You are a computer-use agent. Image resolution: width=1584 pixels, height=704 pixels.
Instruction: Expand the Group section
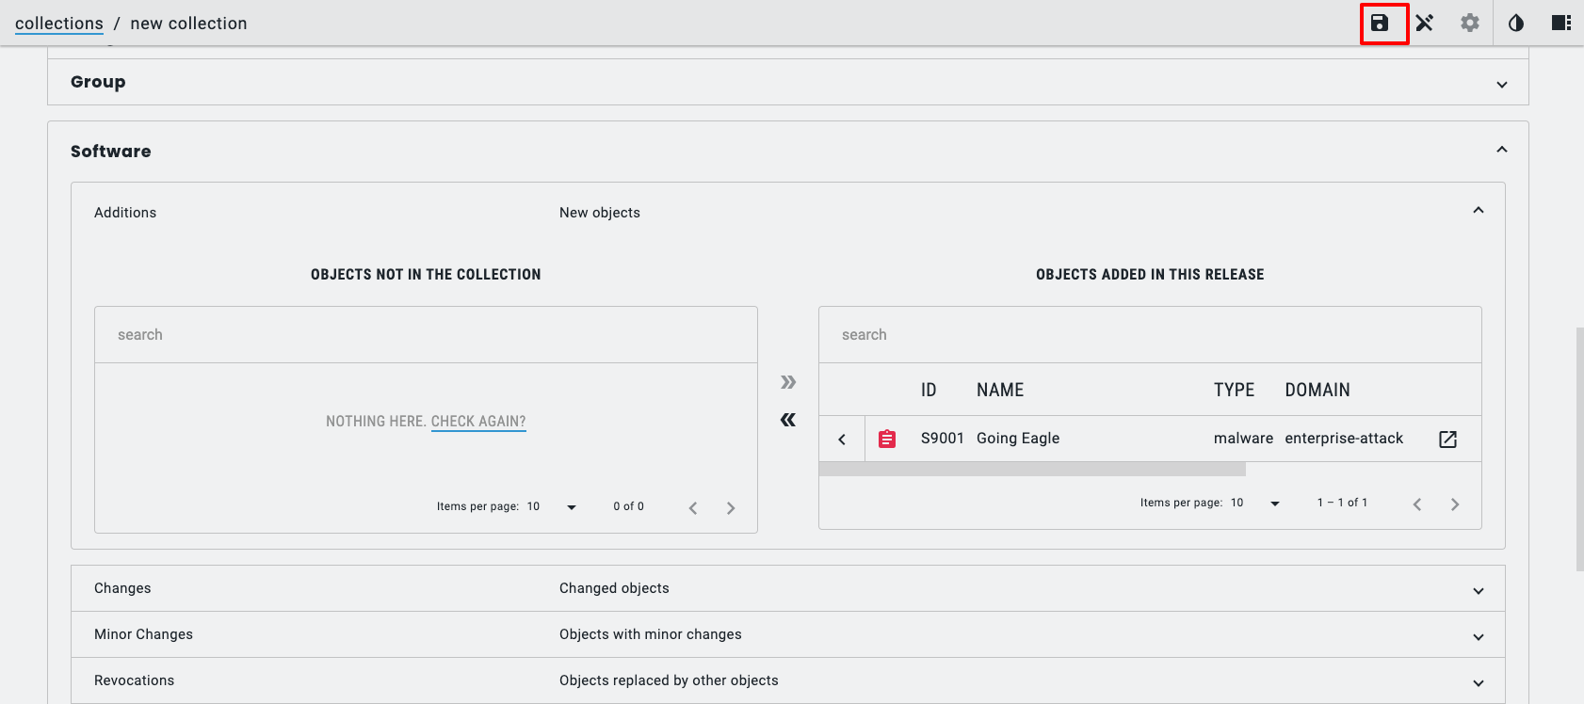point(1501,85)
